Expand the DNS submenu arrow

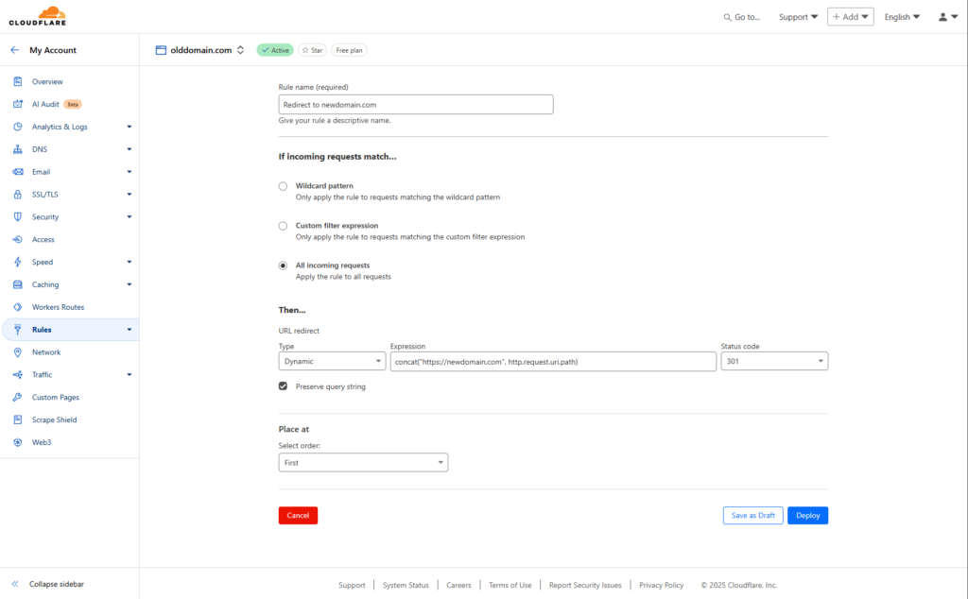click(129, 149)
